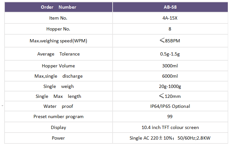Click the Power label cell
Screen dimensions: 231x146
pos(59,138)
